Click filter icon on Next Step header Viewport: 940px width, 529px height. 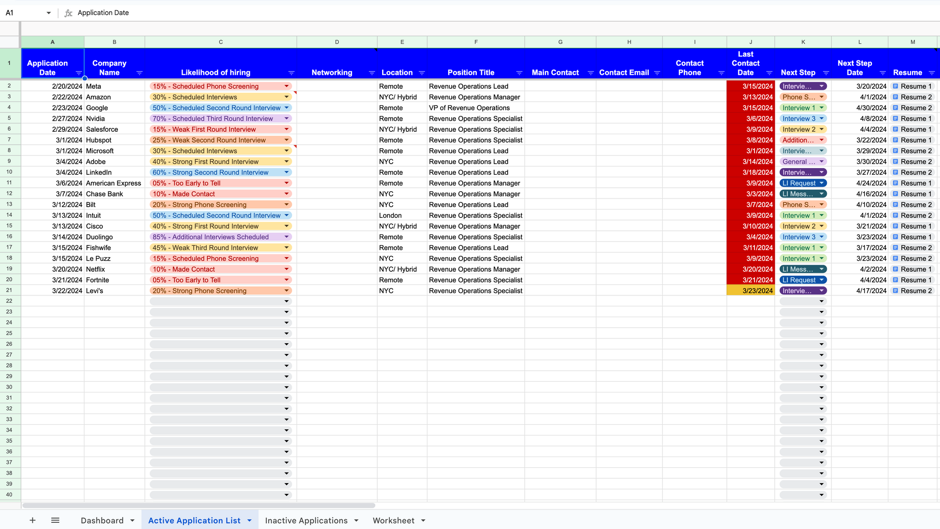pos(826,73)
